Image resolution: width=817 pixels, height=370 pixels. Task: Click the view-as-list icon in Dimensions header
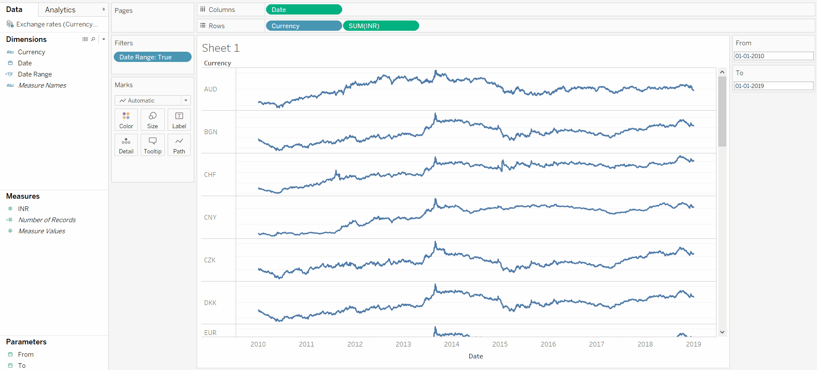(x=85, y=39)
